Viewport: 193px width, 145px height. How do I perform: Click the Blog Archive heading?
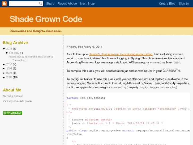pyautogui.click(x=15, y=43)
